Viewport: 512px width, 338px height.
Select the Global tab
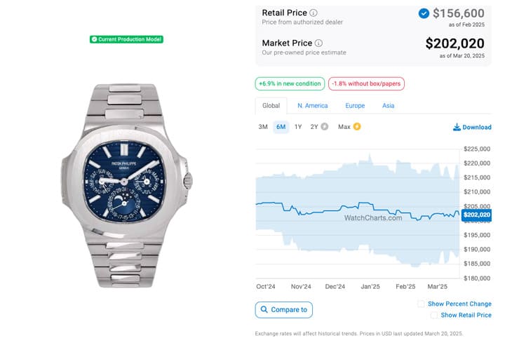tap(271, 105)
